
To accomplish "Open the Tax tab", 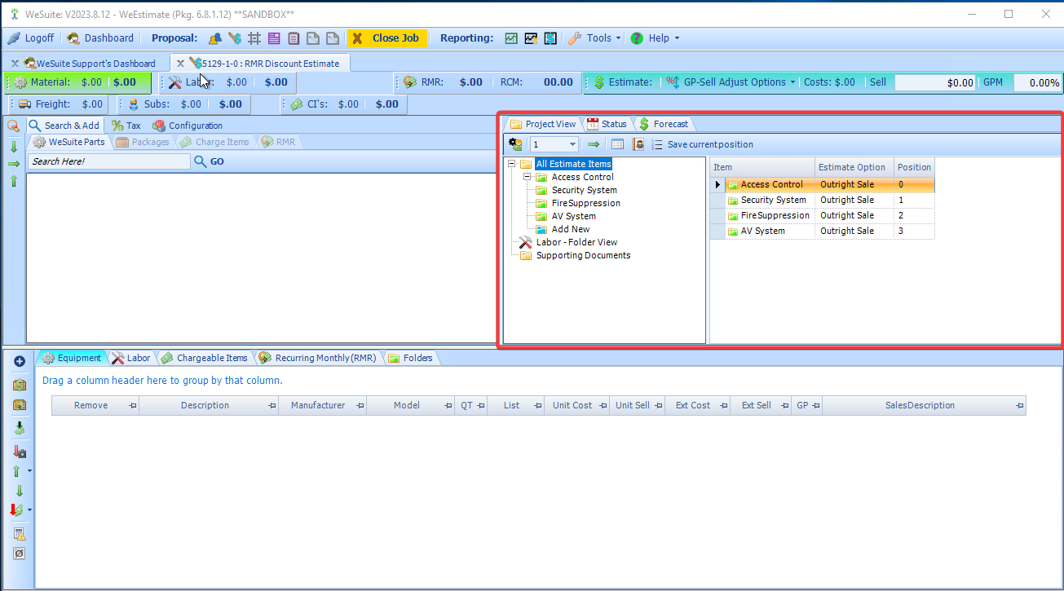I will (126, 126).
